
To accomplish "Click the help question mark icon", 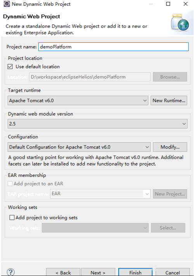I will [11, 272].
